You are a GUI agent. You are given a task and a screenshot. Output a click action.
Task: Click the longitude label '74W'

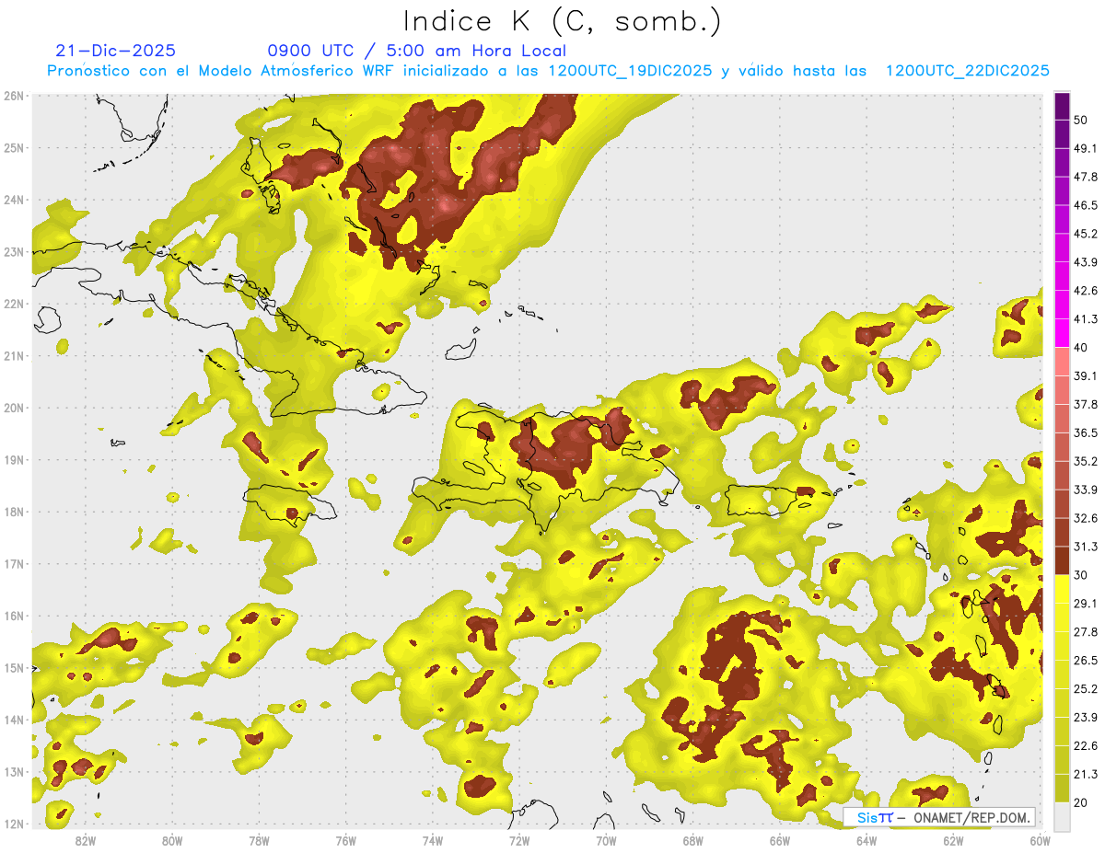click(433, 841)
